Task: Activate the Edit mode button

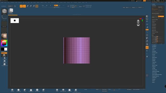Action: (x=21, y=6)
